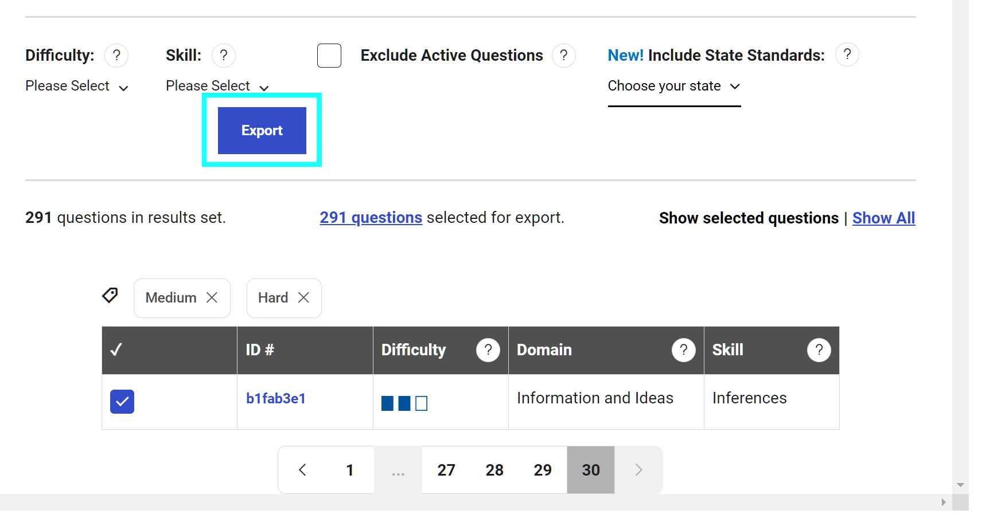Expand the Skill Please Select dropdown
The image size is (1005, 518).
click(217, 86)
